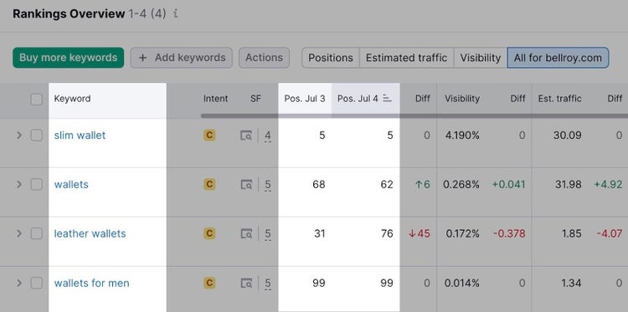
Task: Click the commercial intent badge for slim wallet
Action: pyautogui.click(x=209, y=136)
